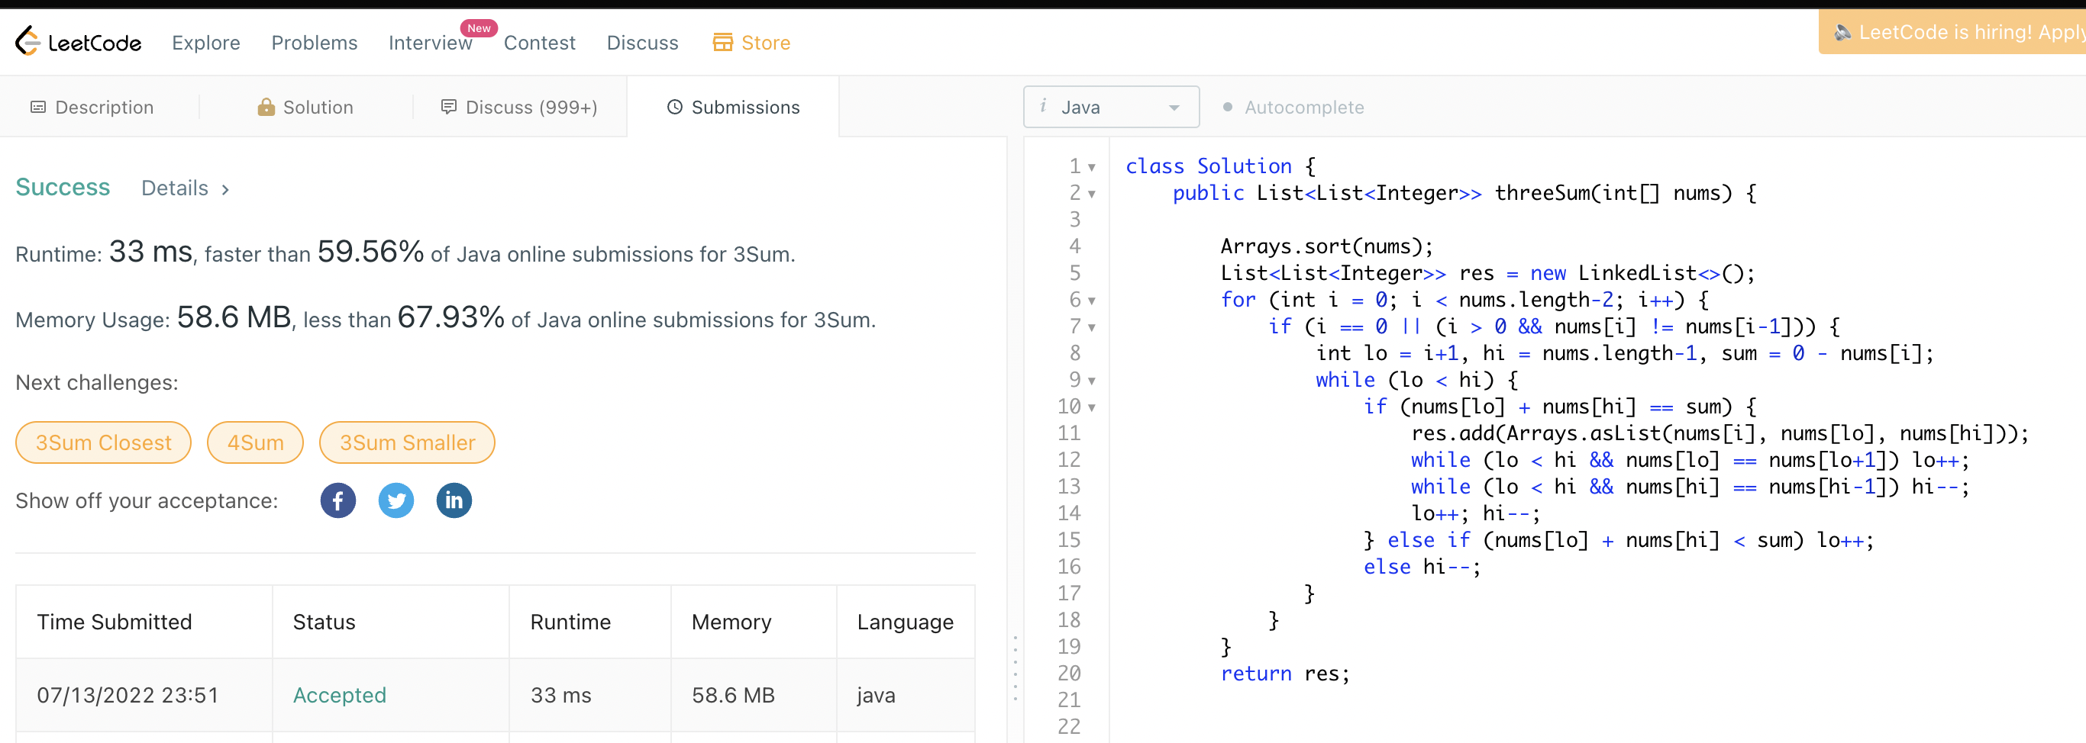Viewport: 2086px width, 743px height.
Task: Open the 3Sum Smaller challenge
Action: [407, 442]
